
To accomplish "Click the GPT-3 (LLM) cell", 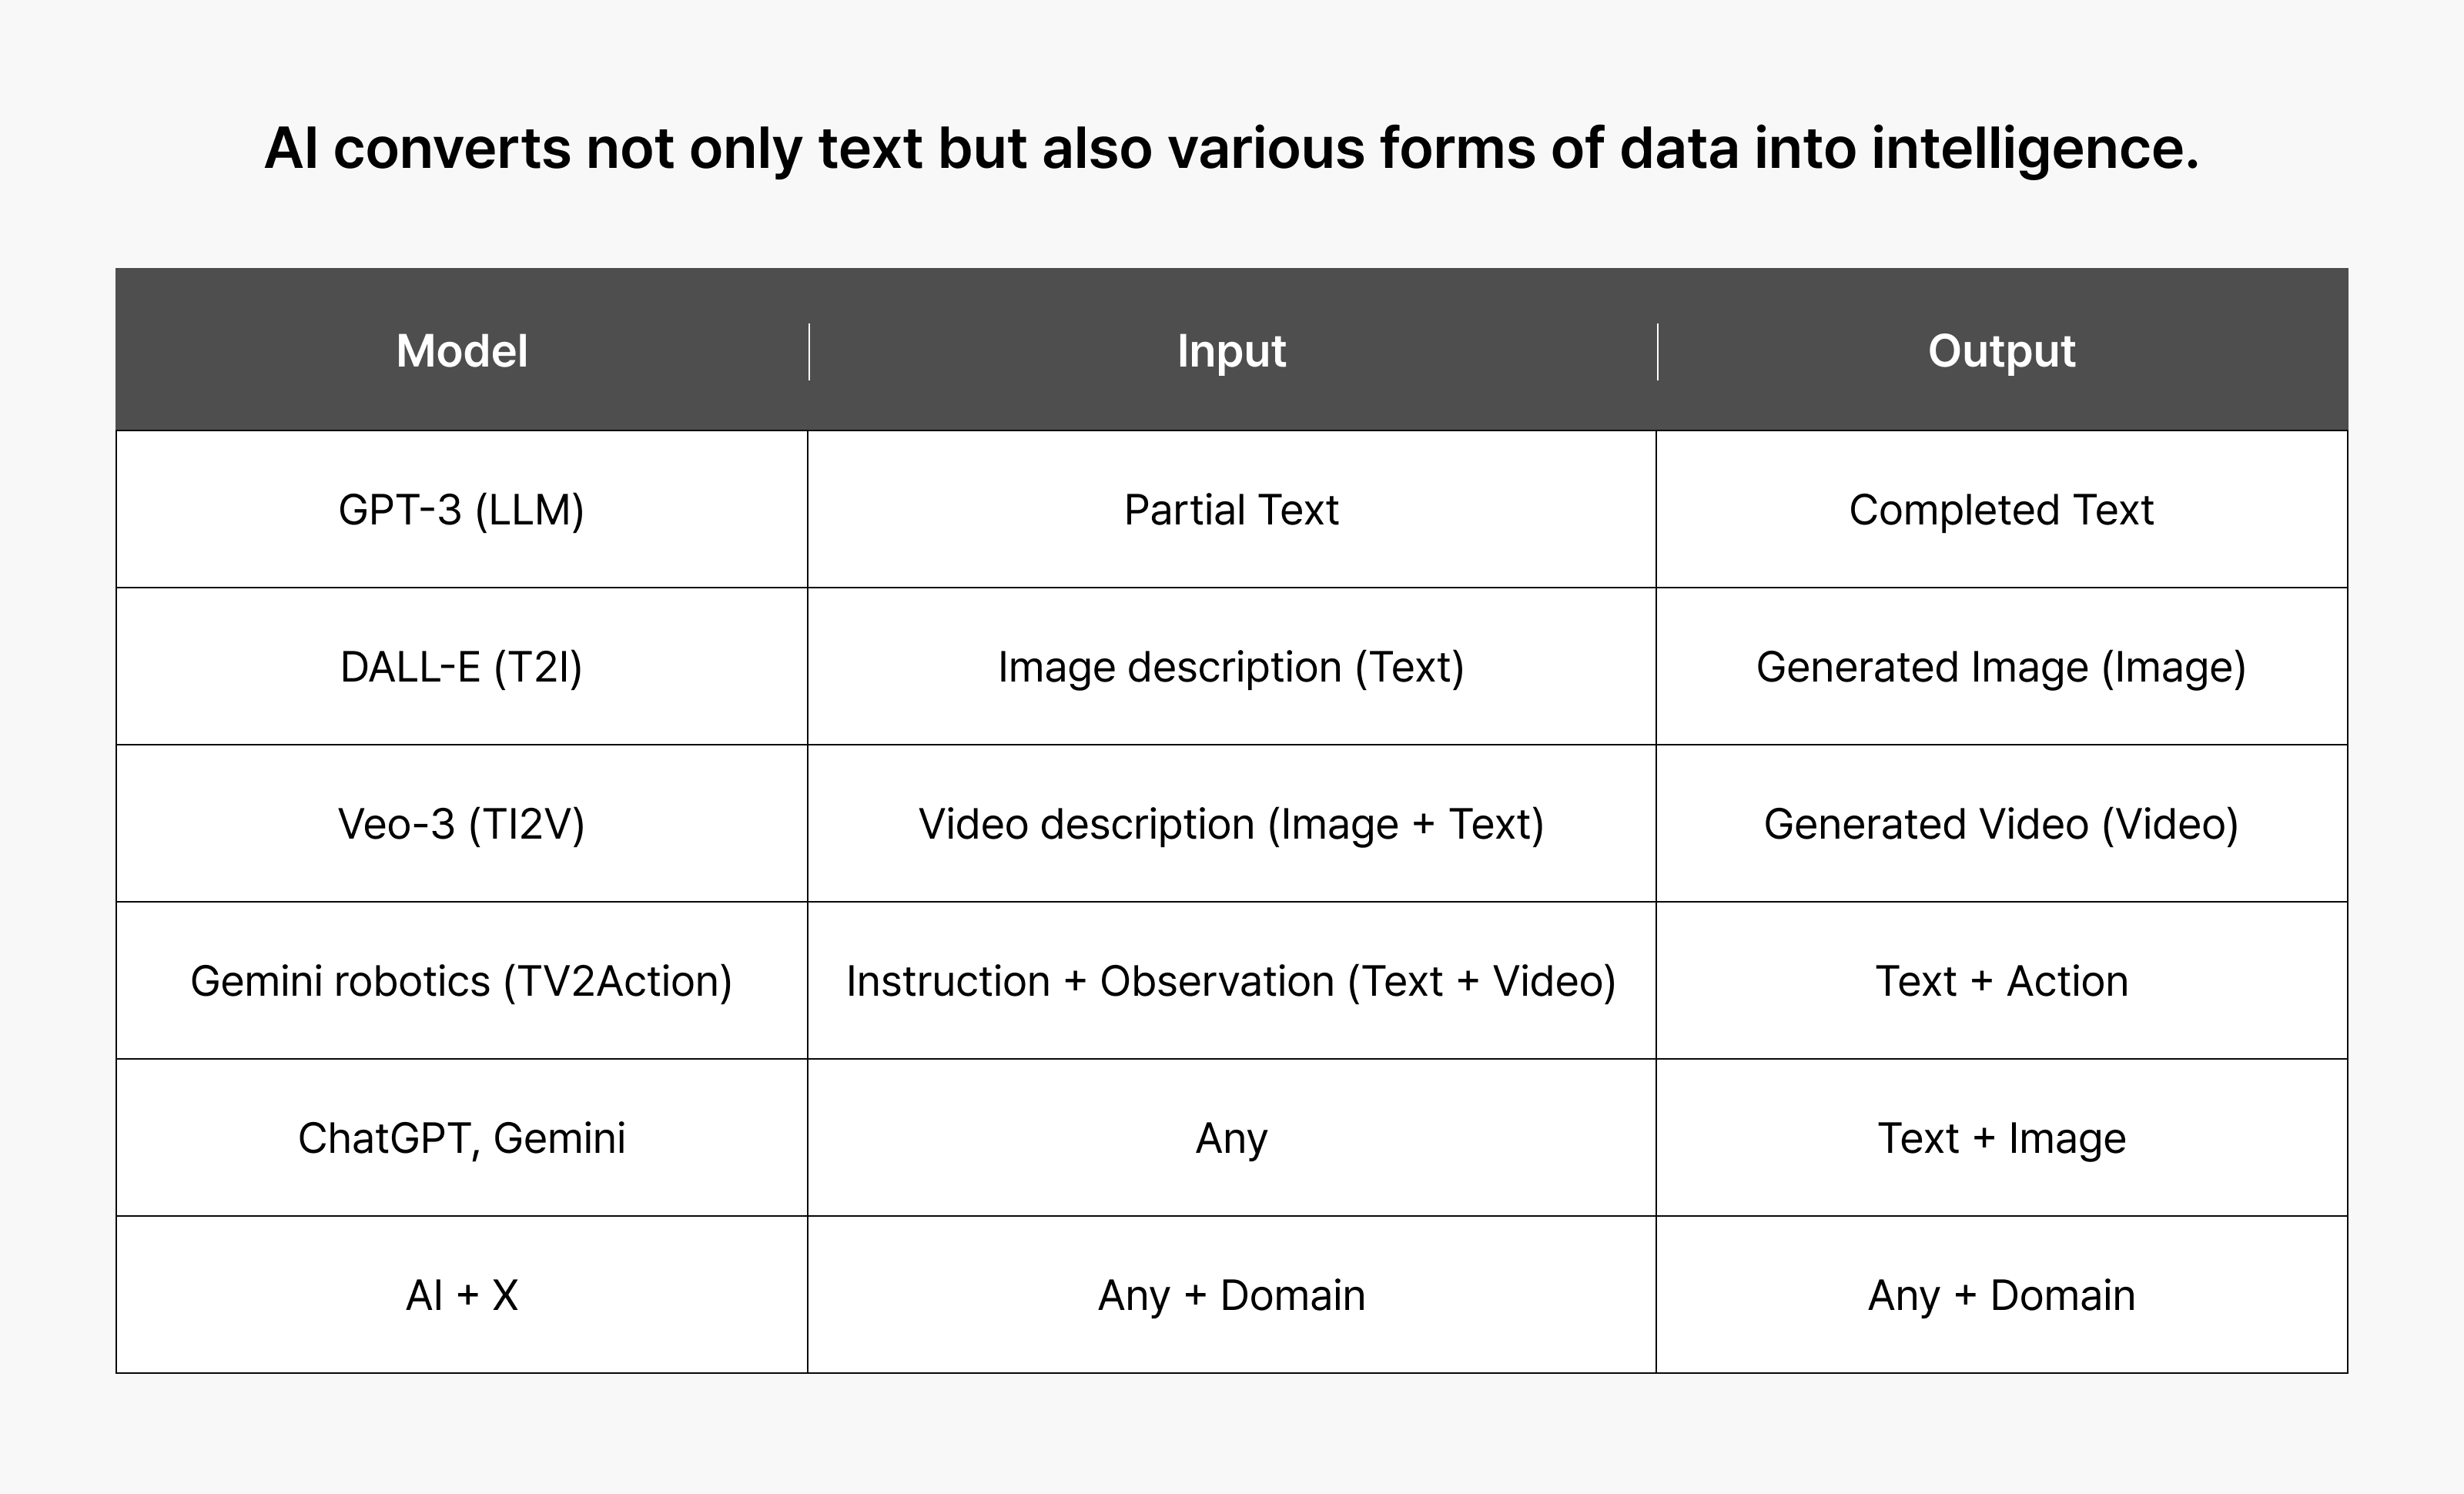I will (x=461, y=510).
